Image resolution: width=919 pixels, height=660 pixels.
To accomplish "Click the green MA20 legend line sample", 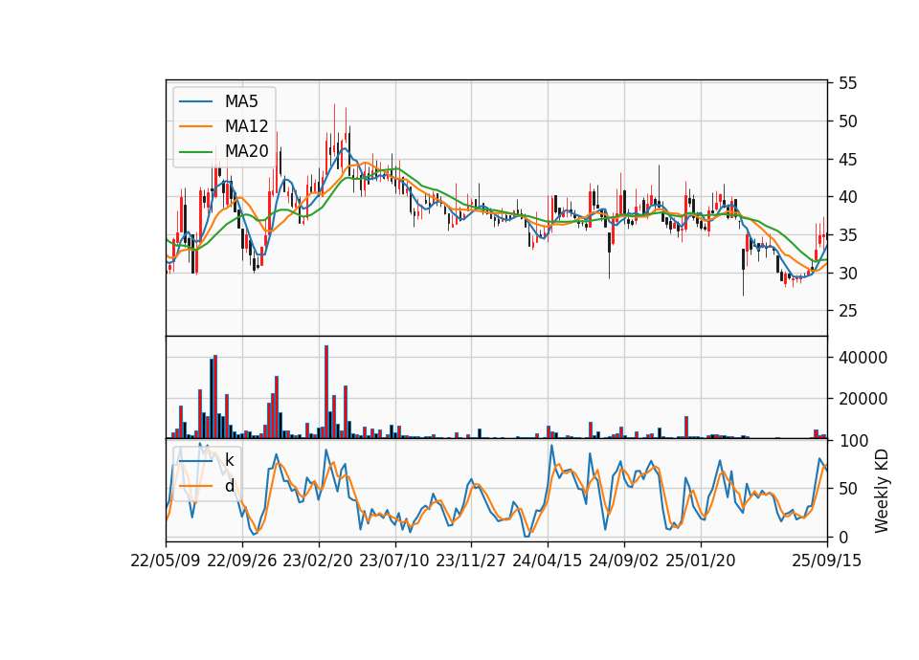I will tap(195, 151).
